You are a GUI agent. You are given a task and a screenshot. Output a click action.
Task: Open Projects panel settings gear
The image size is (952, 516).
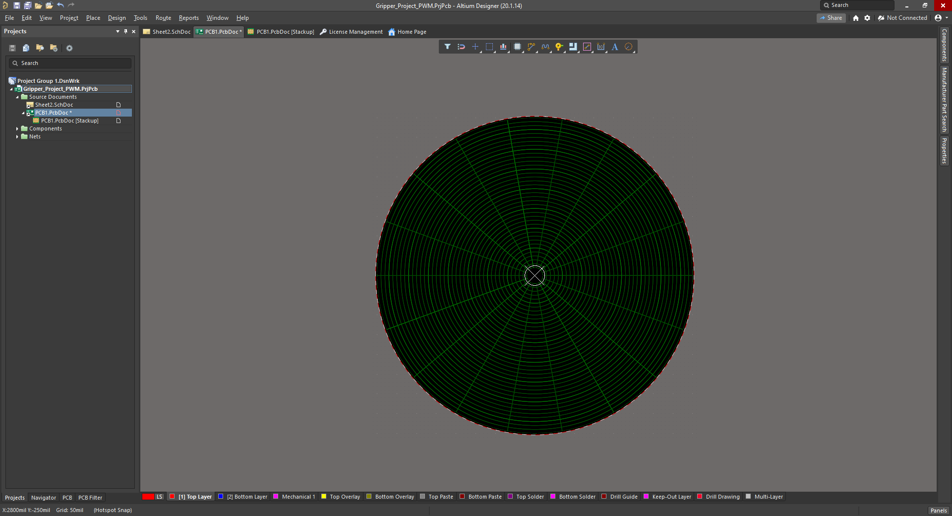[x=69, y=48]
